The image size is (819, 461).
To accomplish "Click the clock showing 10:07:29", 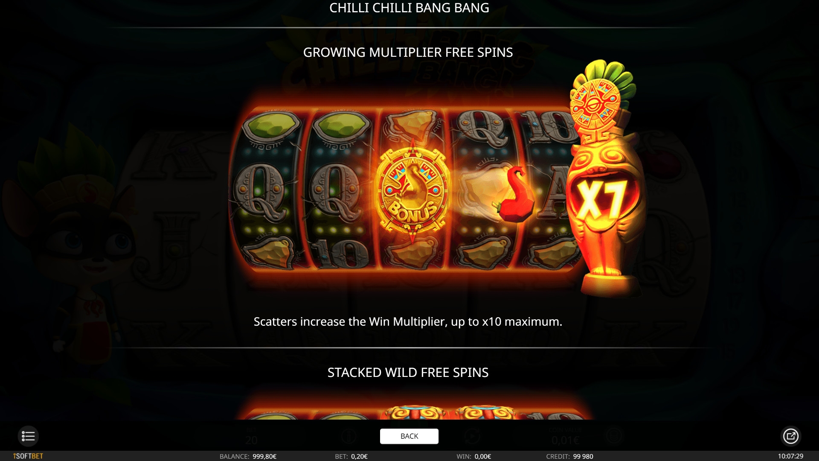I will tap(790, 456).
